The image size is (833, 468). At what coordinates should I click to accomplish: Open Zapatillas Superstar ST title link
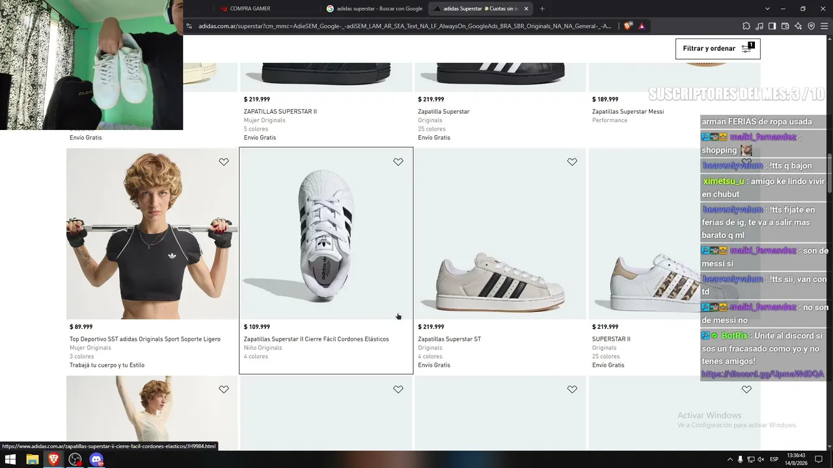pyautogui.click(x=449, y=339)
